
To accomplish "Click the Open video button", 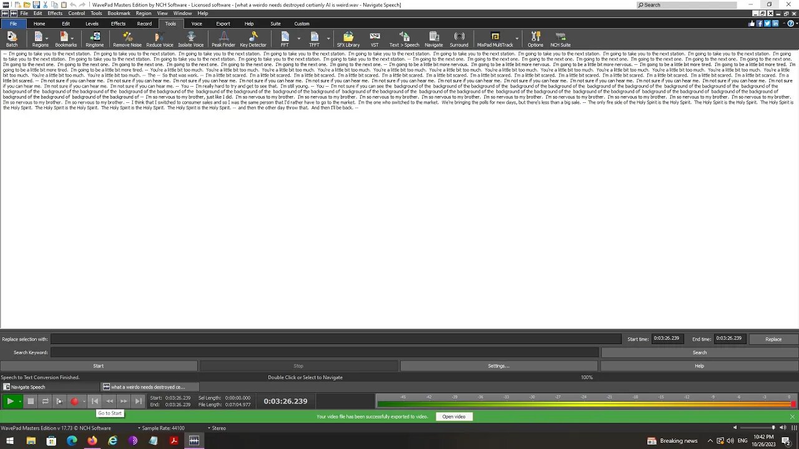I will [x=454, y=417].
